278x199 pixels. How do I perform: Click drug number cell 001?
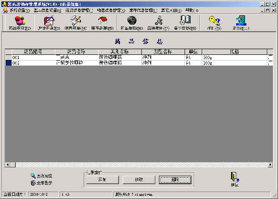(33, 58)
